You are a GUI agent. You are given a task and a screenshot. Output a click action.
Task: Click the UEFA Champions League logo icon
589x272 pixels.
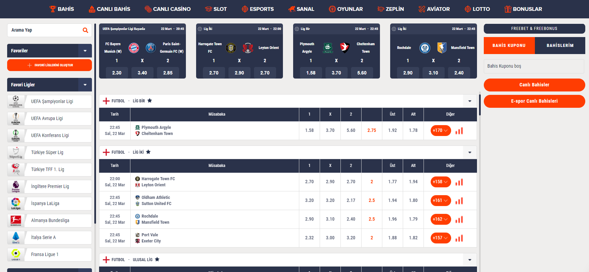(16, 101)
